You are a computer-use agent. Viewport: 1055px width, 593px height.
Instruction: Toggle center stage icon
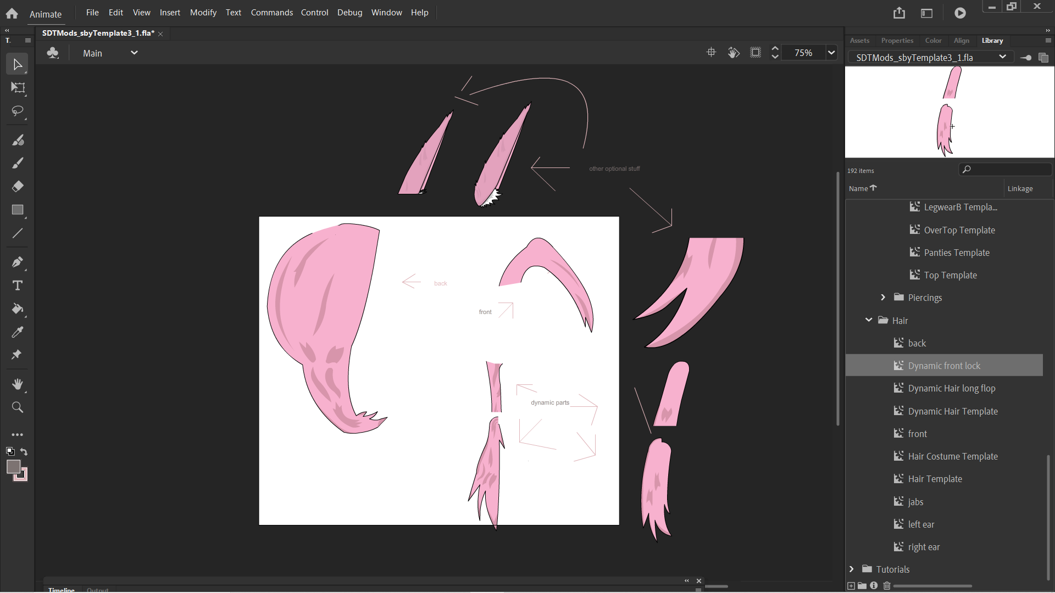click(x=711, y=53)
